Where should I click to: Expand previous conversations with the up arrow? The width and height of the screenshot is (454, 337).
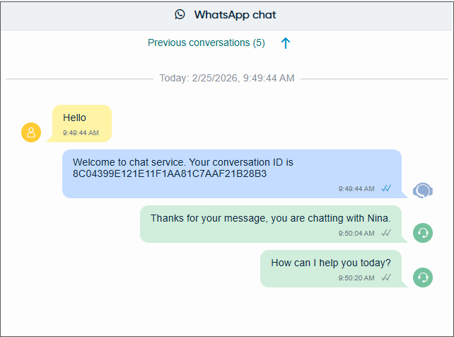coord(286,43)
